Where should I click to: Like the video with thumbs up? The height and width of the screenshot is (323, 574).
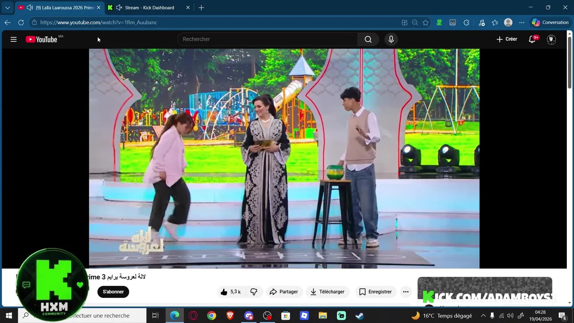click(x=230, y=292)
